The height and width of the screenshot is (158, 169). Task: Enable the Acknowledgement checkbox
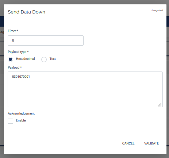[11, 121]
